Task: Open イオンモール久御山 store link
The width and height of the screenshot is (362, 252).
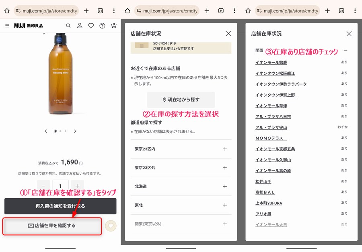Action: coord(273,160)
